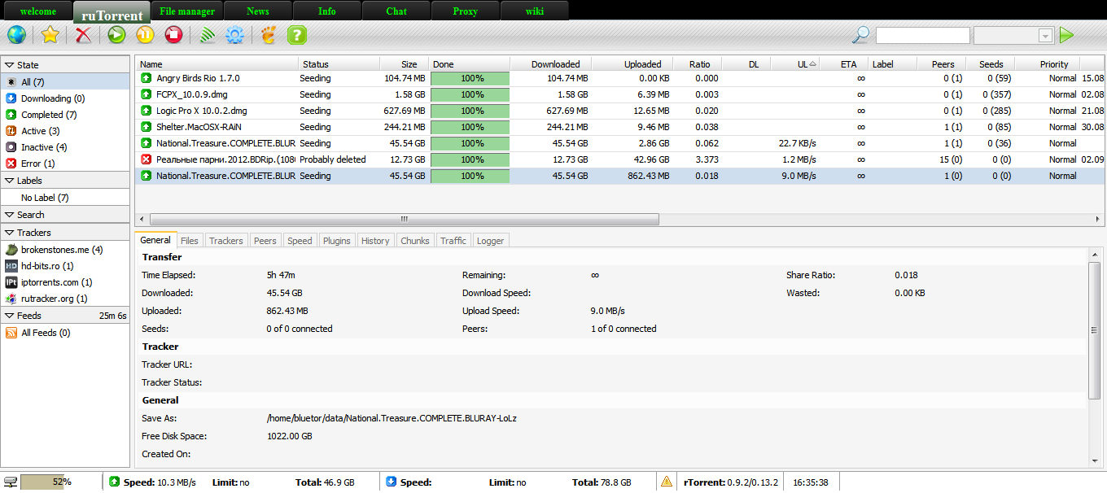Switch to the Files details tab
Viewport: 1107px width, 493px height.
coord(190,240)
